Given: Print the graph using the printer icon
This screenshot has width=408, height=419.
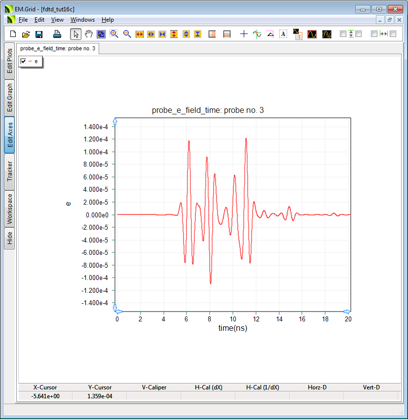Looking at the screenshot, I should [57, 34].
